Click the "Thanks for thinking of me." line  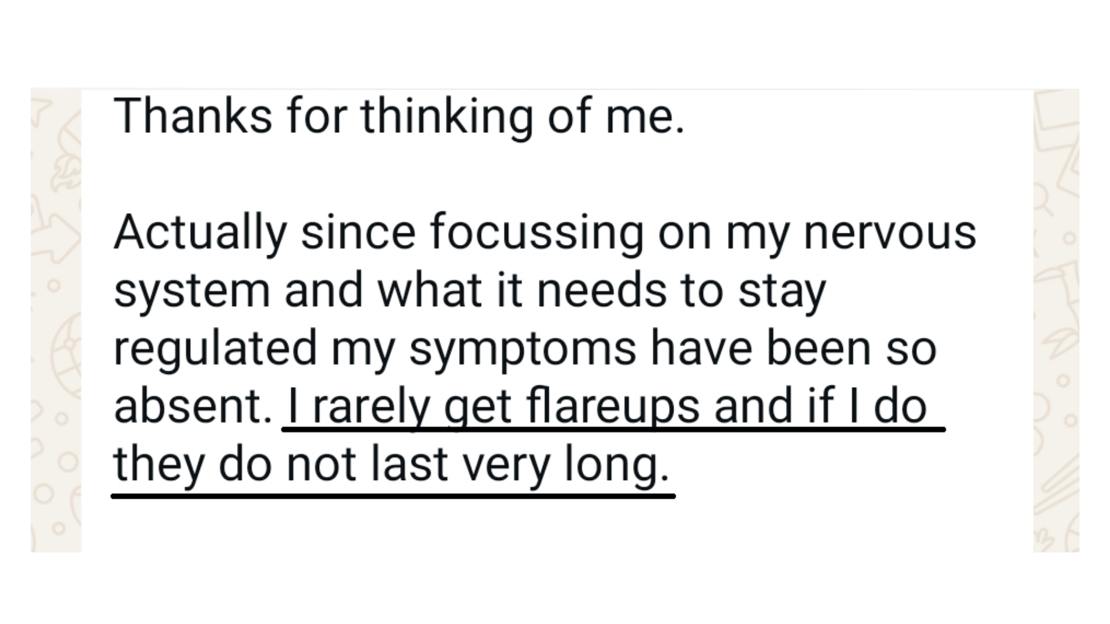click(399, 116)
